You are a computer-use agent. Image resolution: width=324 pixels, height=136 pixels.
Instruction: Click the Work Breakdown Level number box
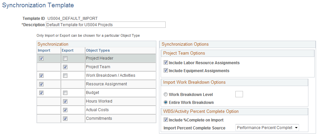tap(239, 94)
